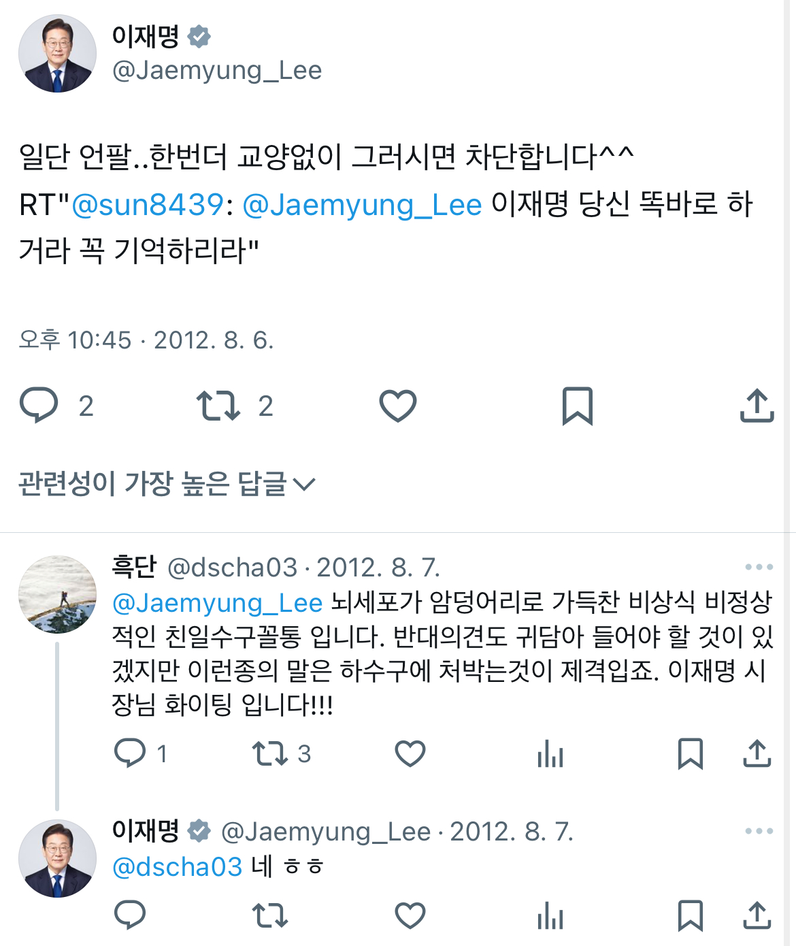Open 이재명's profile picture at top
The image size is (796, 946).
coord(57,54)
